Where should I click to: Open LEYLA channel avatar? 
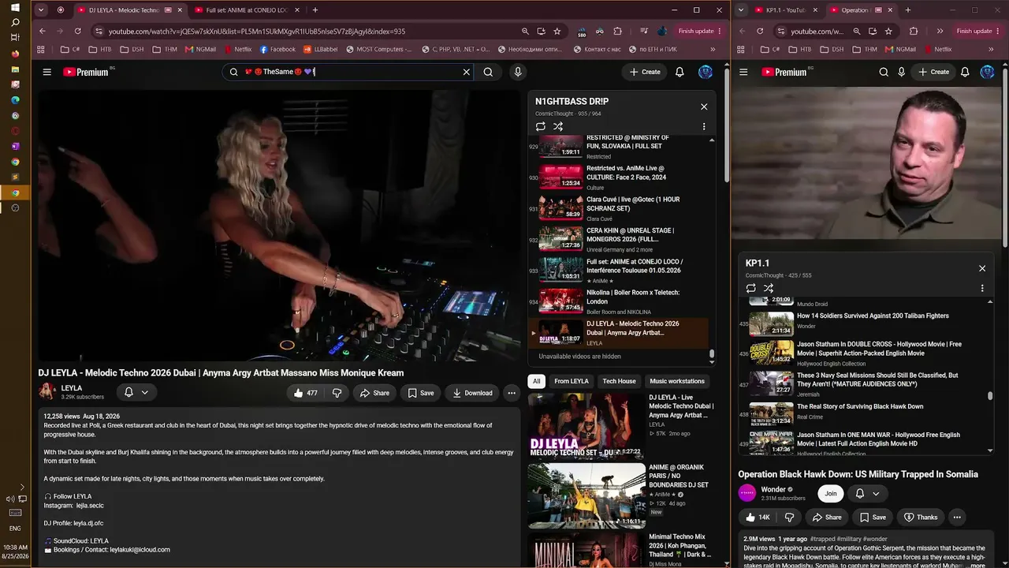tap(47, 391)
